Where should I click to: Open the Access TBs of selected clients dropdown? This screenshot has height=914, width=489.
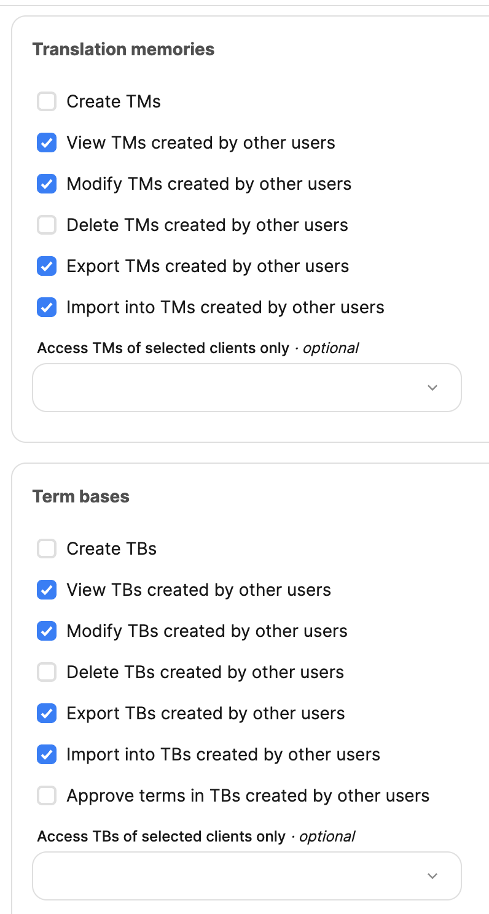[246, 876]
